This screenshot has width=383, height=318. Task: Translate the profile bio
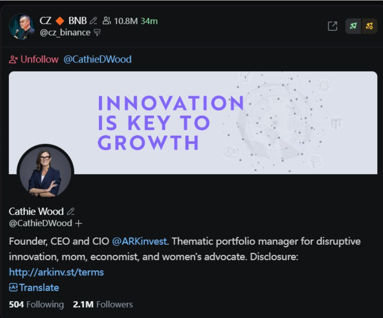click(34, 288)
